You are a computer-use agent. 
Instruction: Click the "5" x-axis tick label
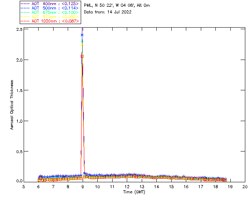click(24, 187)
